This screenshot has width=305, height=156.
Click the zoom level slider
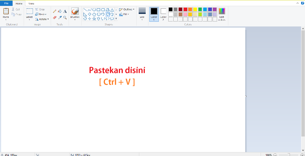click(x=289, y=155)
